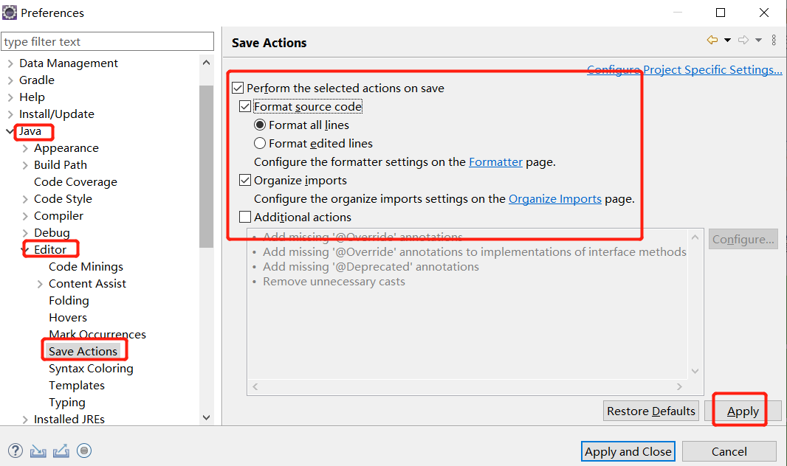
Task: Select the Typing tree item
Action: pos(66,403)
